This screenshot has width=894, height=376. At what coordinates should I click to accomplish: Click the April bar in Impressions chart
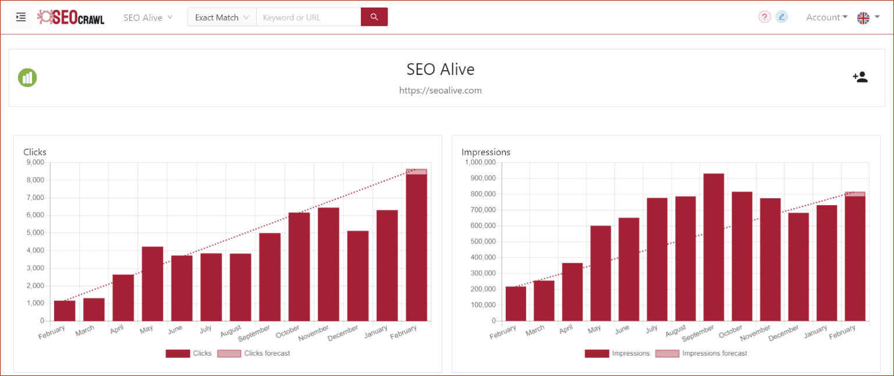[x=572, y=292]
